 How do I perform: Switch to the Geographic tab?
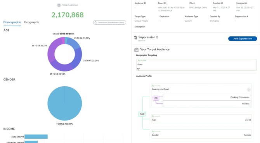[32, 22]
